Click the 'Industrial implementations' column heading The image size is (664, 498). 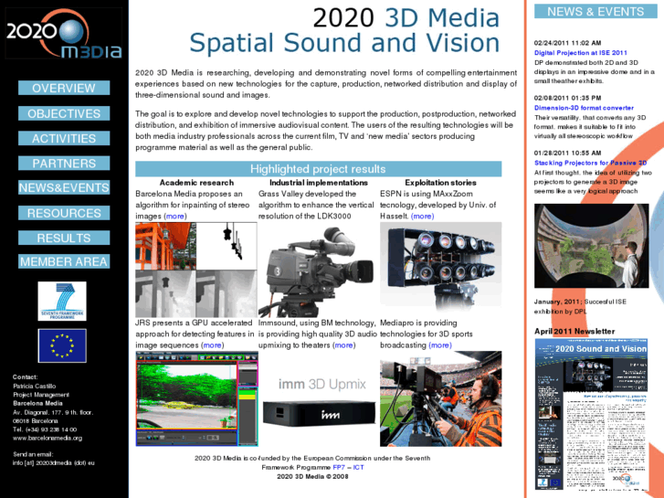pos(319,183)
